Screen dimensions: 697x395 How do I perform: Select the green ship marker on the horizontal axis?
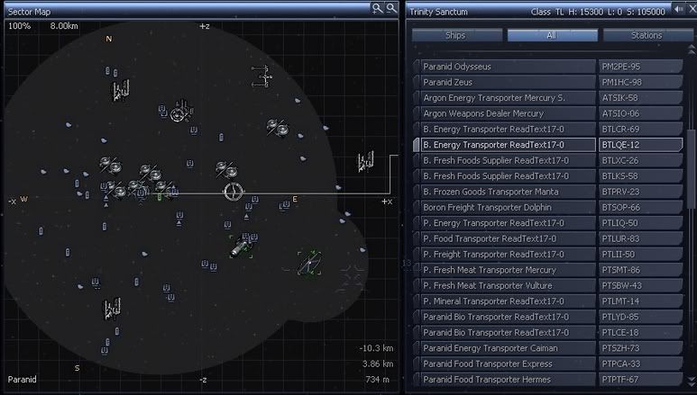coord(160,197)
